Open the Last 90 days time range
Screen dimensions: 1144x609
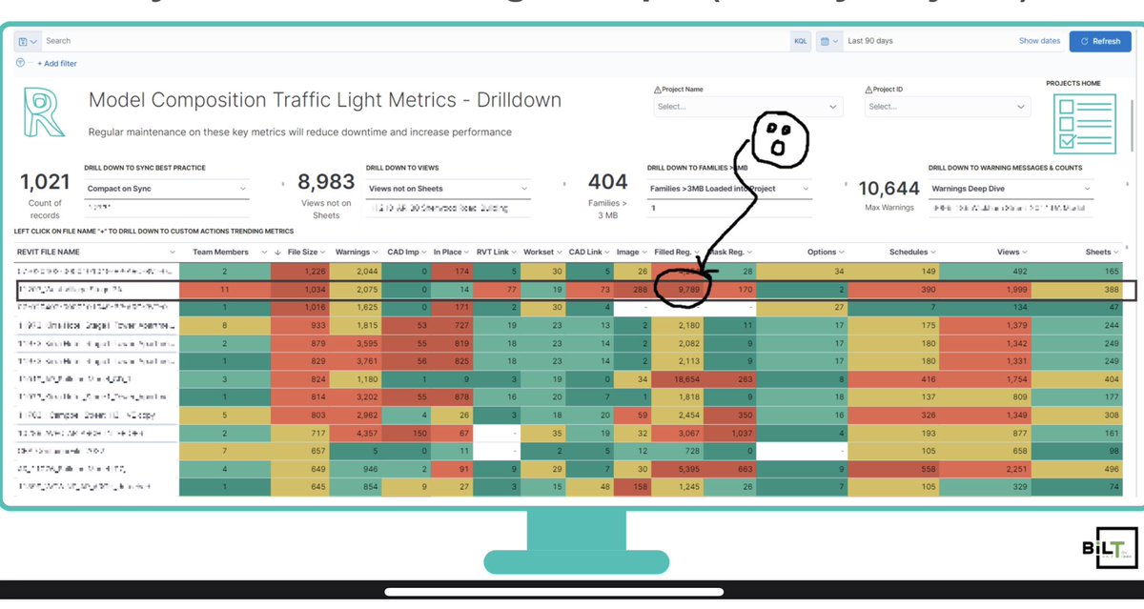tap(870, 41)
